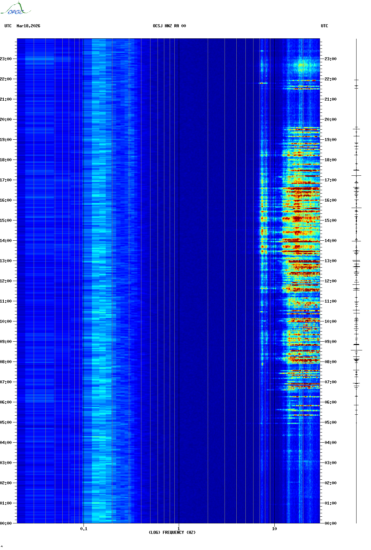Click left-axis time label 02:00
Image resolution: width=371 pixels, height=550 pixels.
6,483
